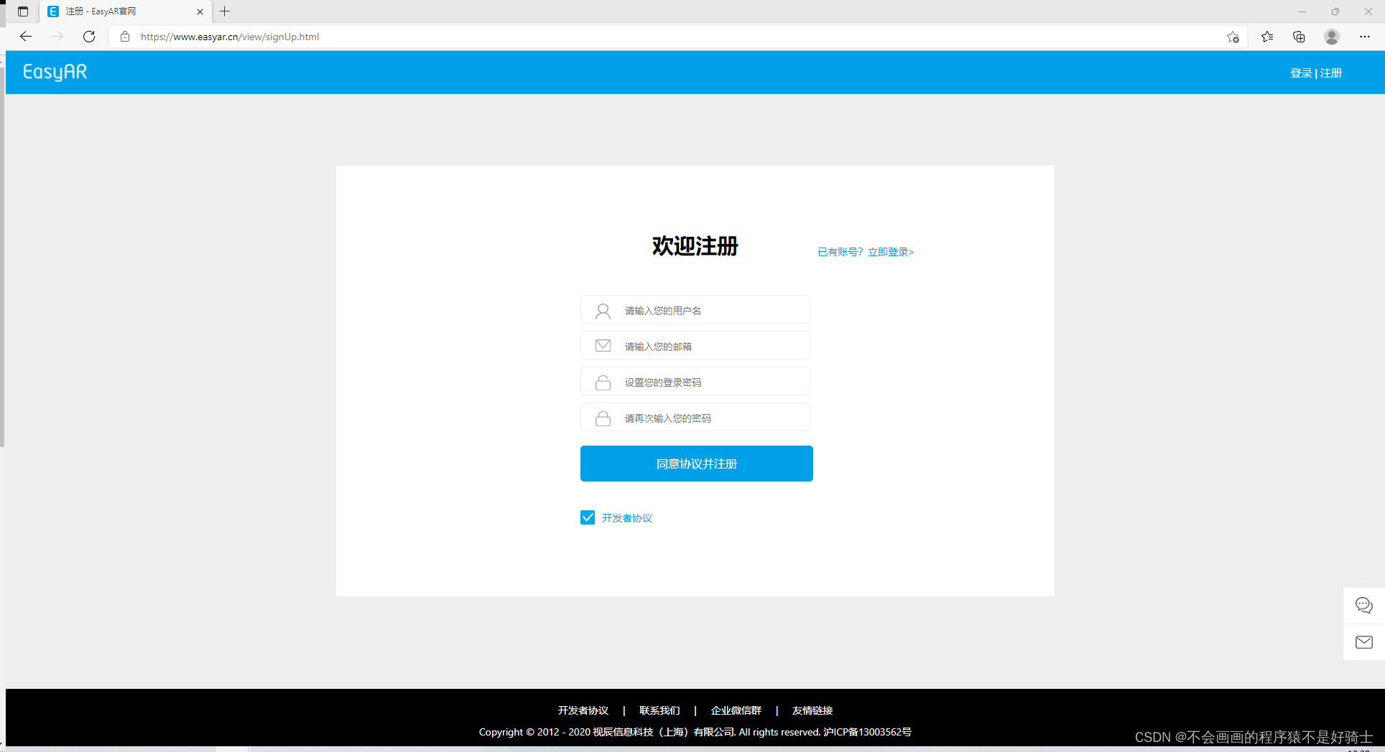
Task: Click the mail contact icon on right edge
Action: pos(1363,641)
